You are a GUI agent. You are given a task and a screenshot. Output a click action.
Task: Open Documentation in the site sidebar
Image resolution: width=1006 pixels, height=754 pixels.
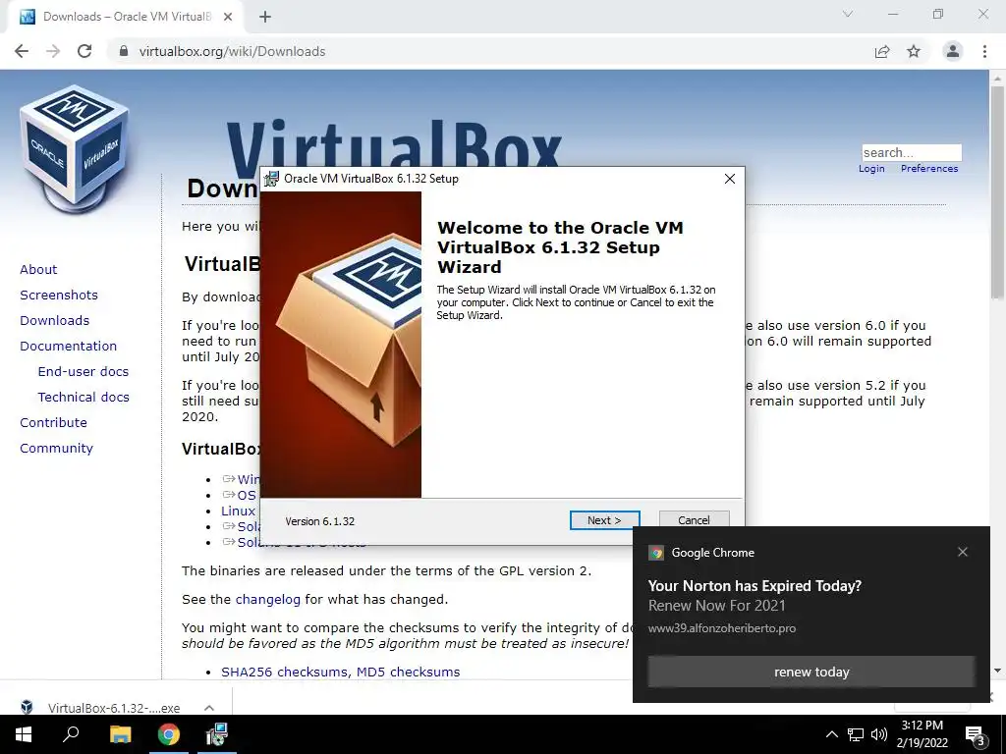[x=68, y=347]
